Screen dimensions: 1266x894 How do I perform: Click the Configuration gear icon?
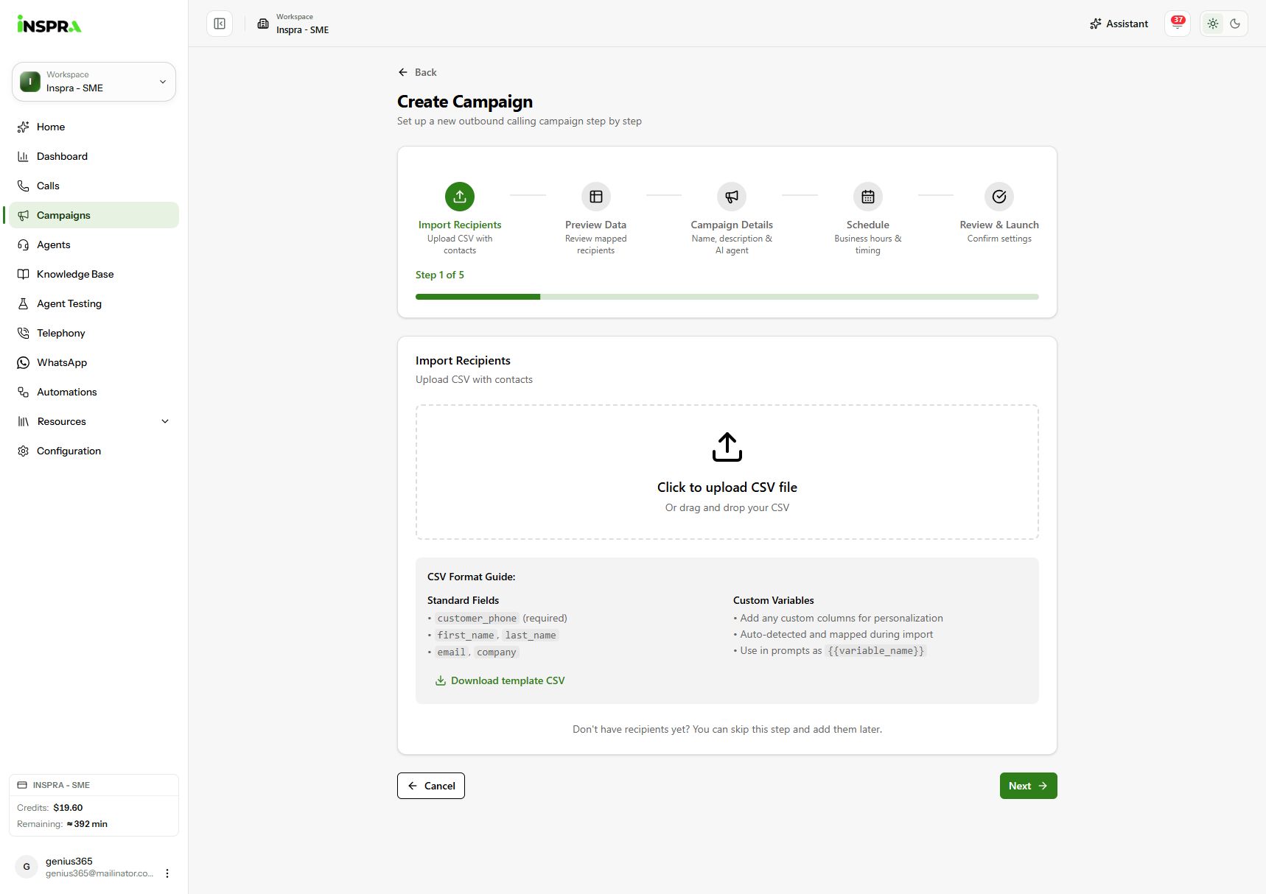coord(23,451)
